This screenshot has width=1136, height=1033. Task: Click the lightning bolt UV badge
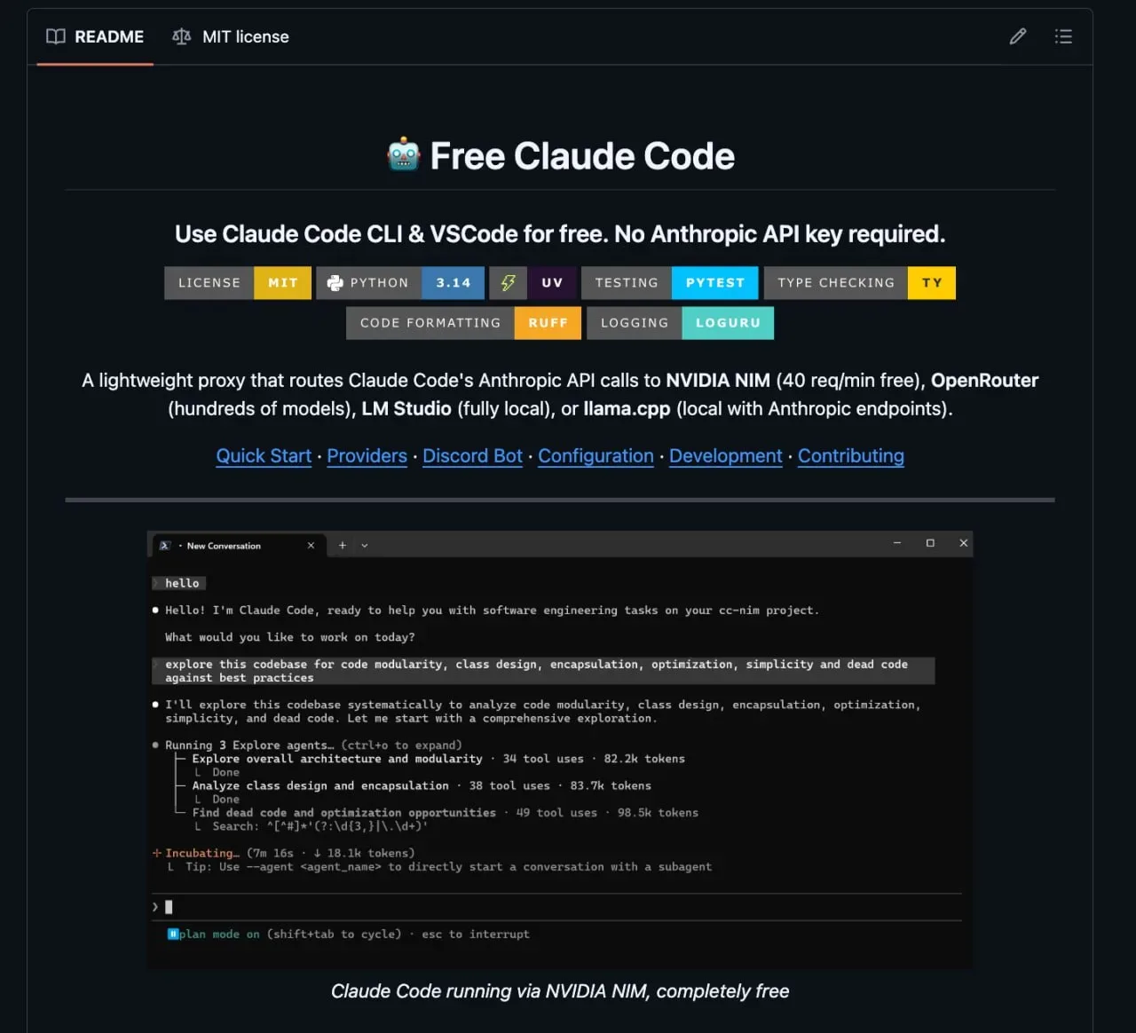[x=532, y=283]
